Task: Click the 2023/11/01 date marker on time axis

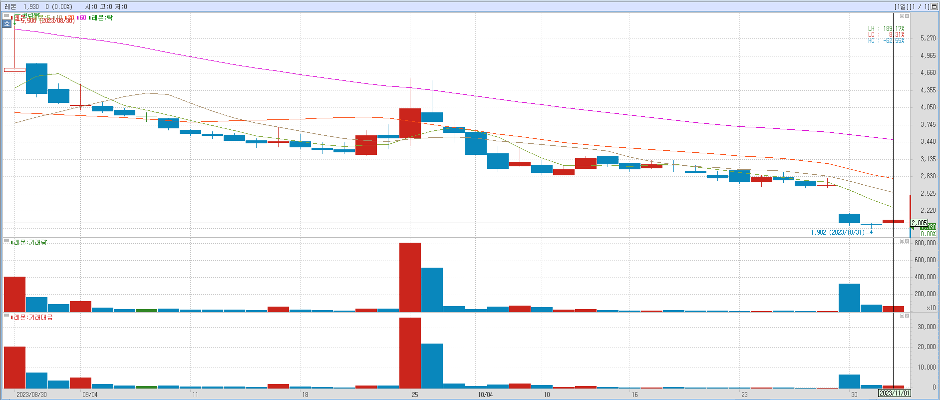Action: (895, 394)
